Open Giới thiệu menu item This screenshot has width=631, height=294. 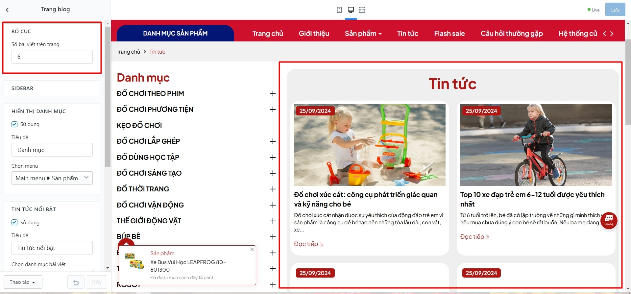tap(314, 34)
